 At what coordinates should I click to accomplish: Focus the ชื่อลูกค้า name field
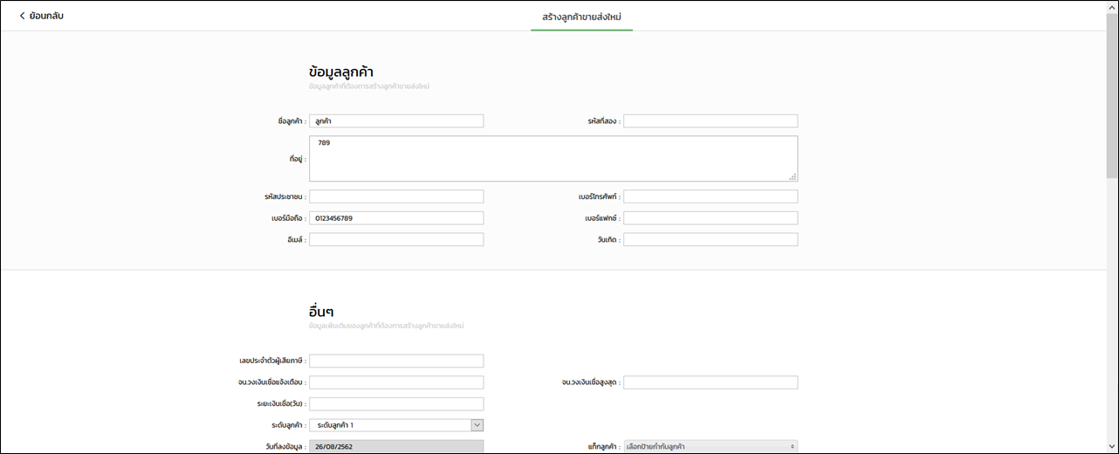point(396,121)
